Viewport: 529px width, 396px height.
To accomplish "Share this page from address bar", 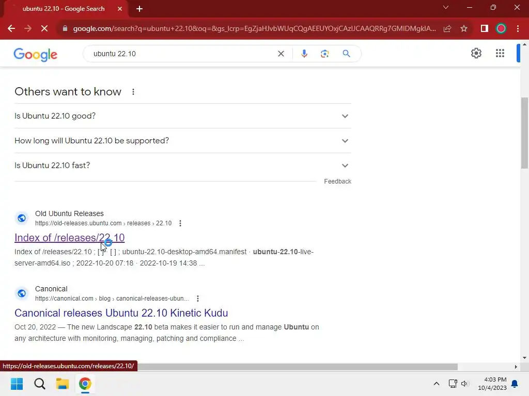I will coord(447,29).
